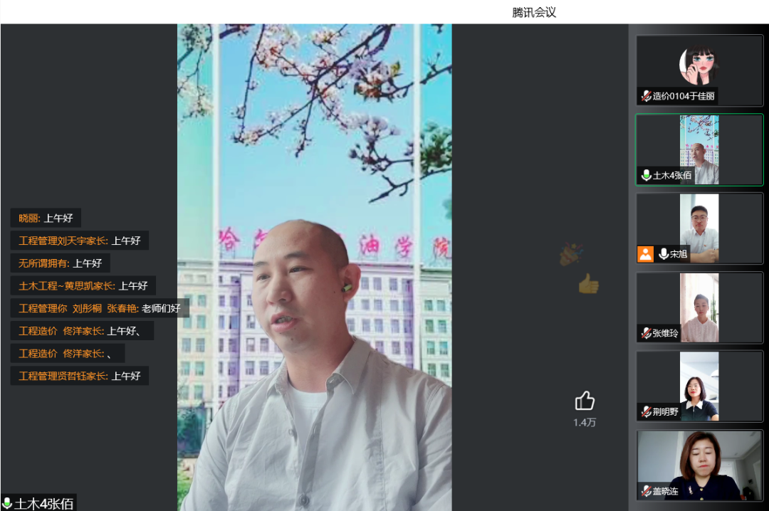The height and width of the screenshot is (511, 769).
Task: Click the muted microphone icon for 荆明野
Action: (x=646, y=412)
